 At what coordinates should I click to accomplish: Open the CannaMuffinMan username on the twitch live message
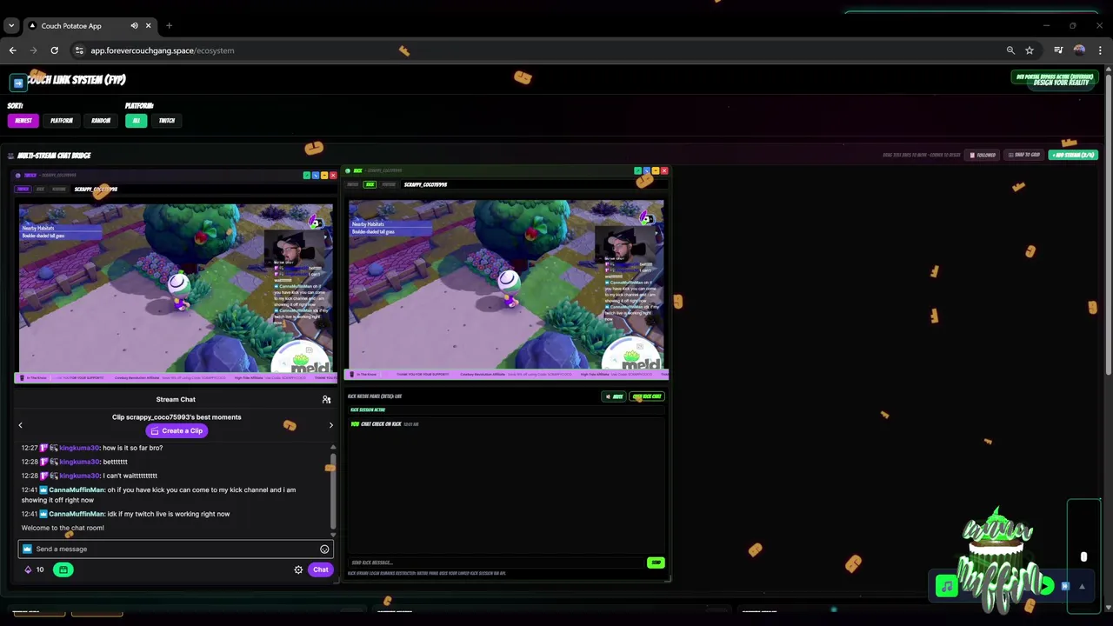[77, 514]
